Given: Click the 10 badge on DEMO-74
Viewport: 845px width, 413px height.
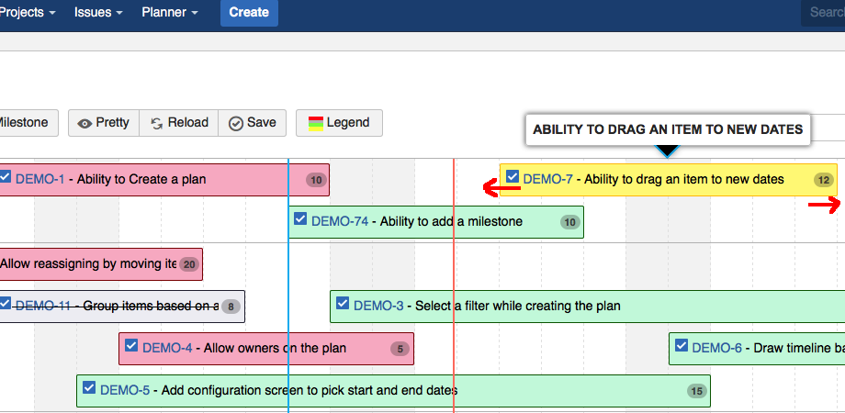Looking at the screenshot, I should [569, 222].
